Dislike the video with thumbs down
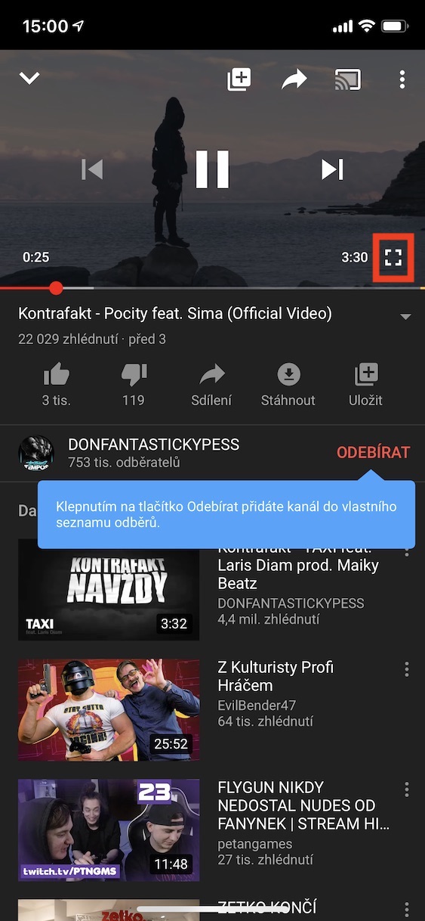The image size is (425, 921). coord(134,383)
